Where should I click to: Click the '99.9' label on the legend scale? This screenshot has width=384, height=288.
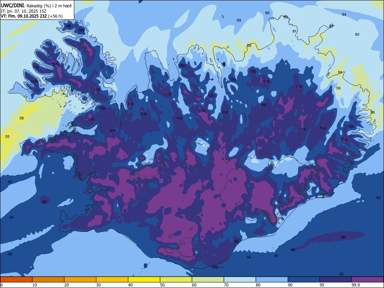coord(356,285)
